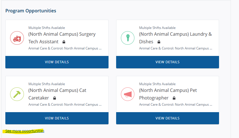Screen dimensions: 239x138
Task: Open the Surgery Tech Assistant title
Action: [x=62, y=34]
